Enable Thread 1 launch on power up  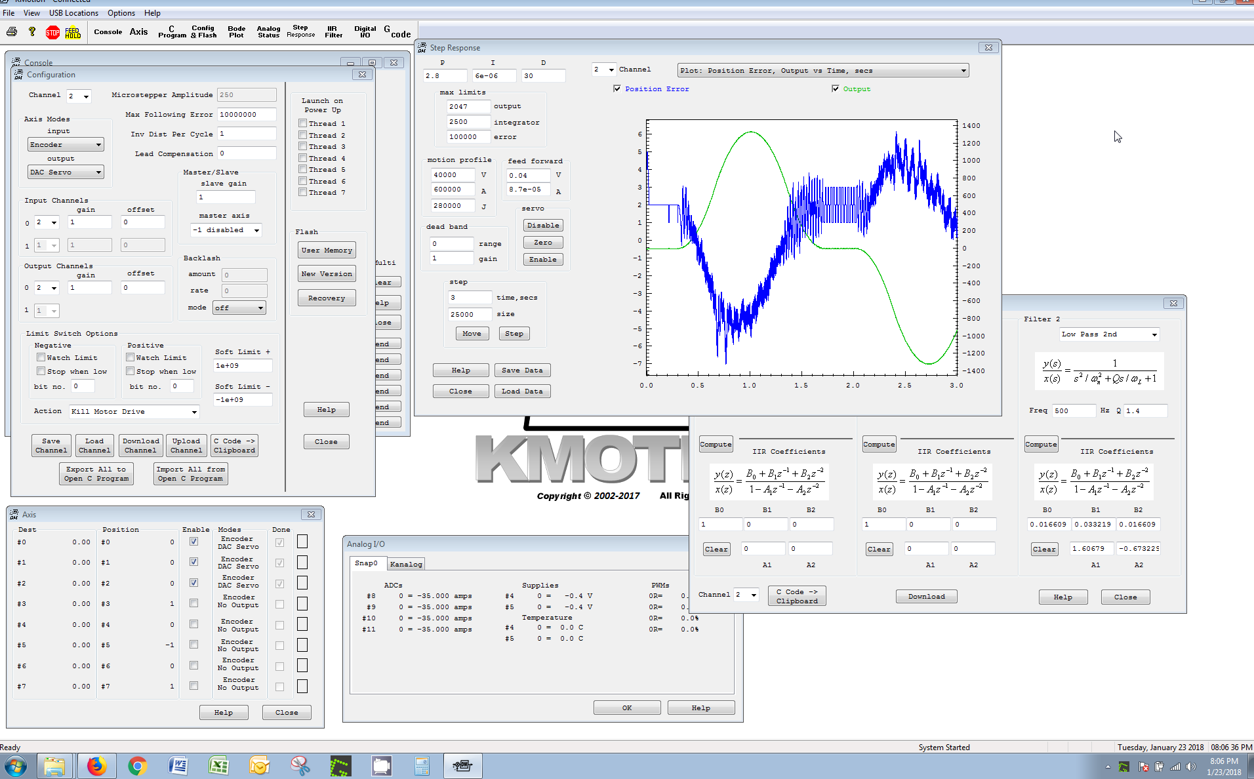[303, 123]
